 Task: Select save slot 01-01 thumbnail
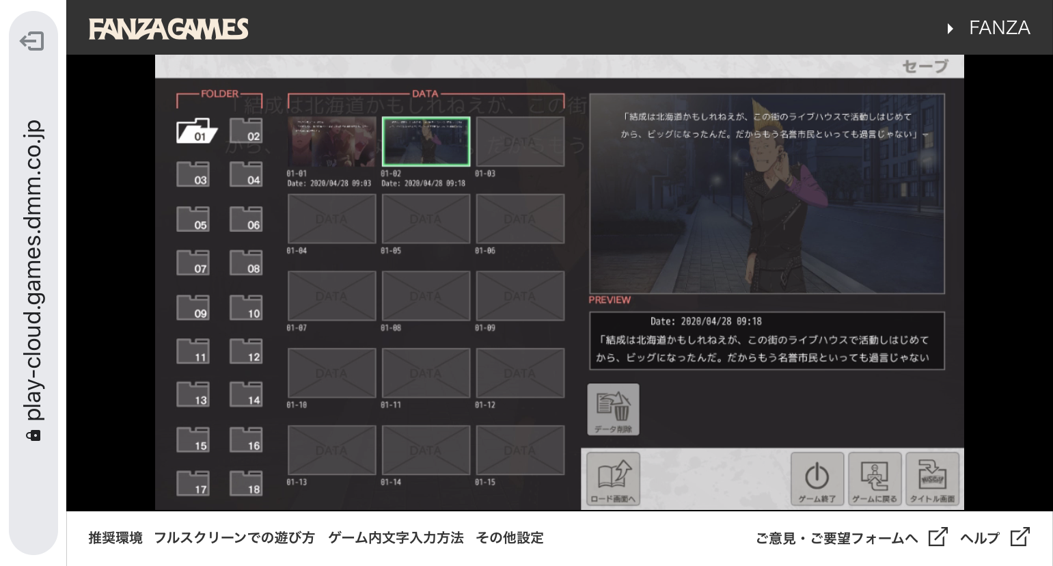pos(331,141)
